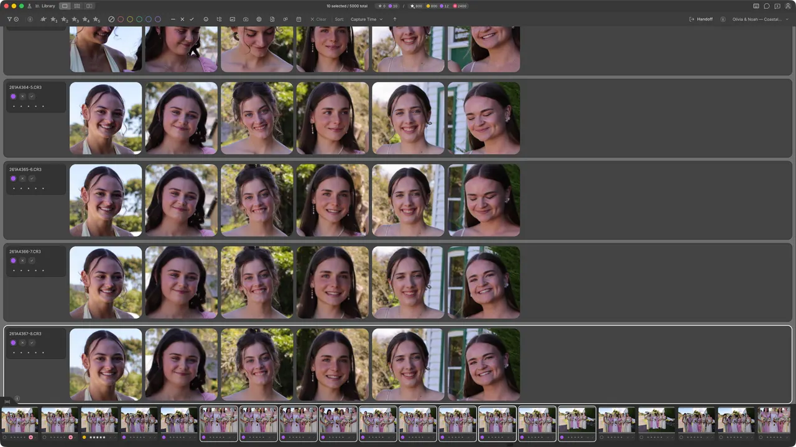
Task: Select the 261A4365-6.CR3 filename
Action: [x=25, y=169]
